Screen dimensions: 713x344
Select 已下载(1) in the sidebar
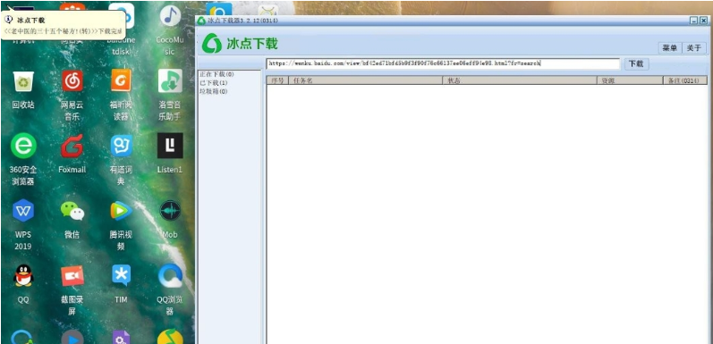[214, 83]
